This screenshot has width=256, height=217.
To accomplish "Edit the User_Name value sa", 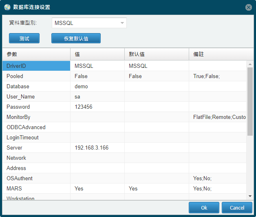I will 97,96.
